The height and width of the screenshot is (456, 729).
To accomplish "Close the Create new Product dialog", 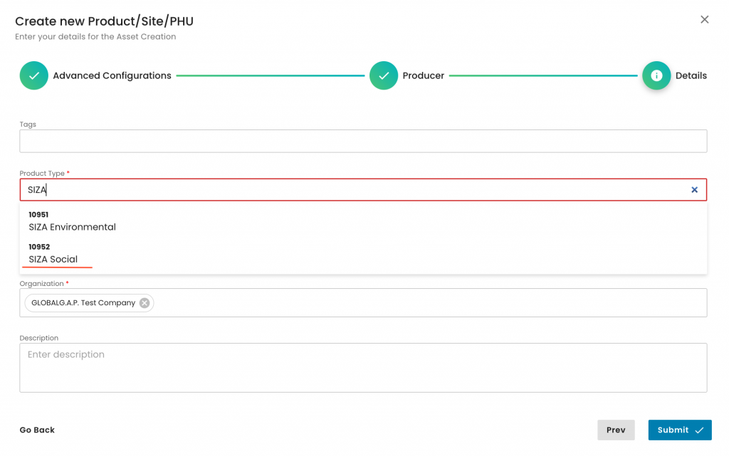I will pyautogui.click(x=704, y=20).
